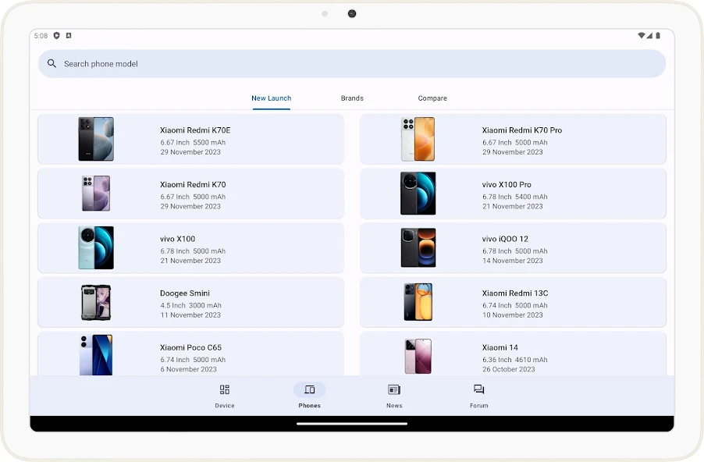
Task: Click the vivo X100 Pro name
Action: 507,184
